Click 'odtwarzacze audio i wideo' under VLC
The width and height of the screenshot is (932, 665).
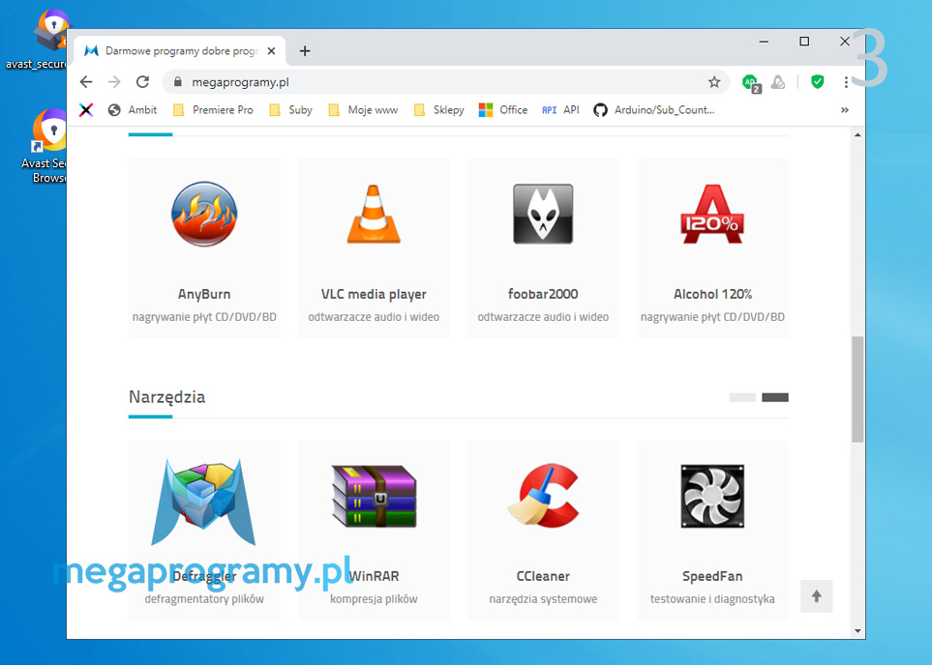374,317
